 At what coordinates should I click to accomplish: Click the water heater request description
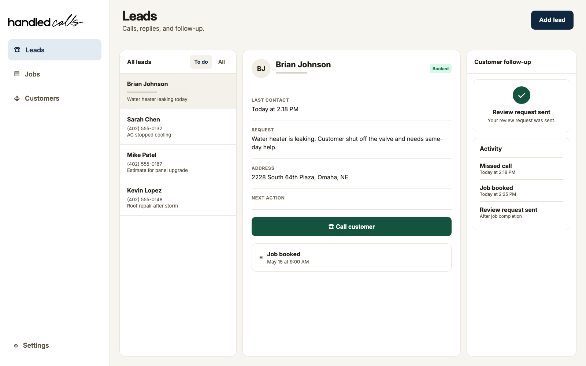click(x=347, y=143)
